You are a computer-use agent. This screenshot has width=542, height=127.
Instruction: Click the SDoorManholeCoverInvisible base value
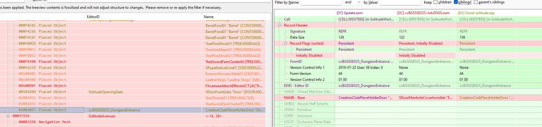pyautogui.click(x=425, y=98)
